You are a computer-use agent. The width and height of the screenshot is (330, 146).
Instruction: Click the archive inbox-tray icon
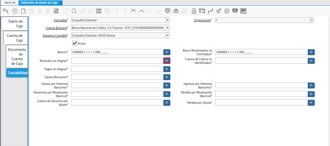176,11
